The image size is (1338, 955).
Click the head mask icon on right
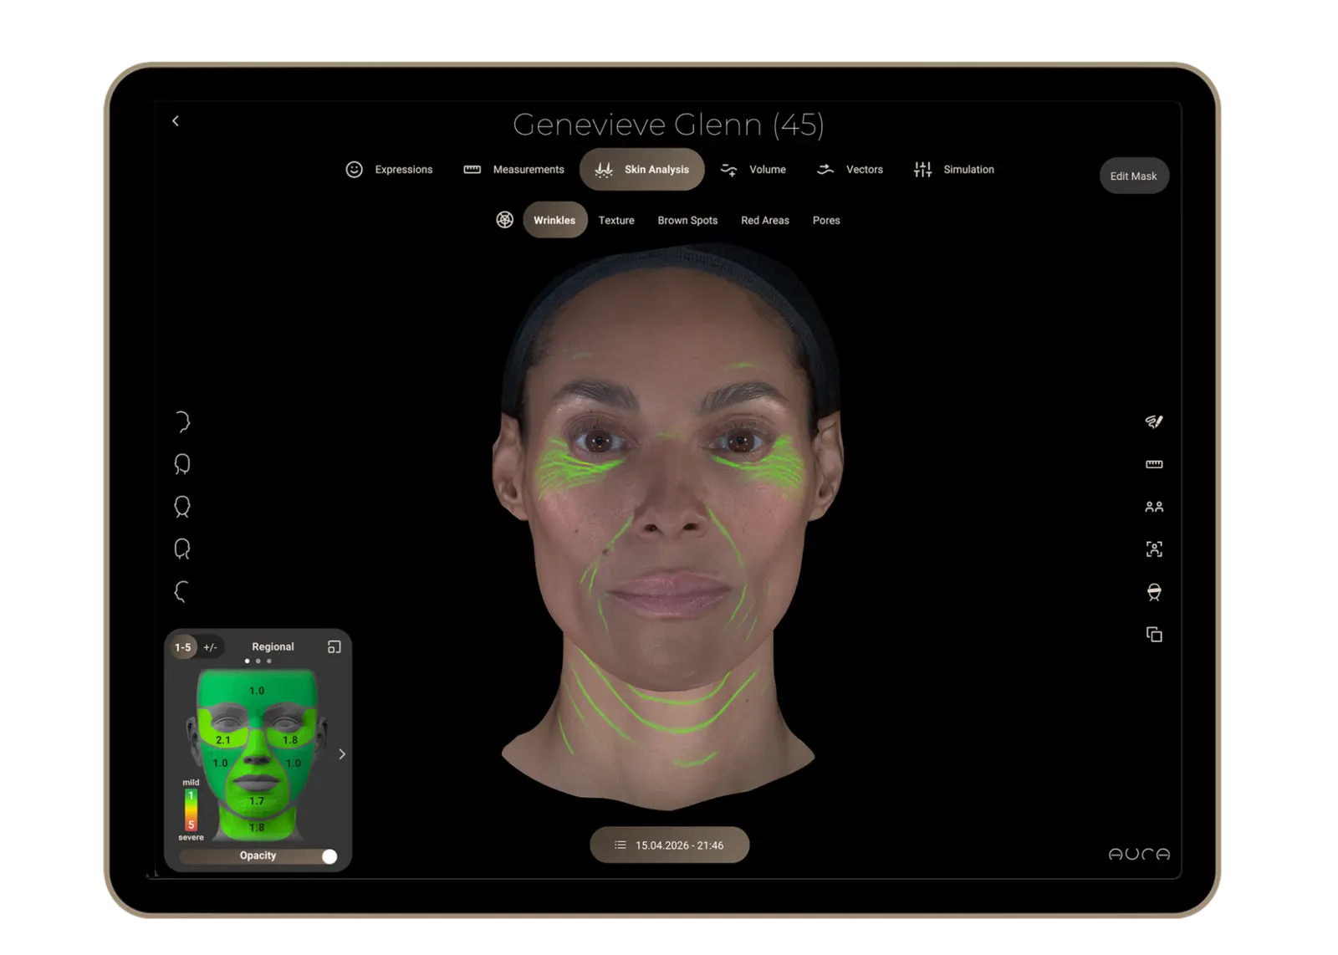pyautogui.click(x=1154, y=592)
